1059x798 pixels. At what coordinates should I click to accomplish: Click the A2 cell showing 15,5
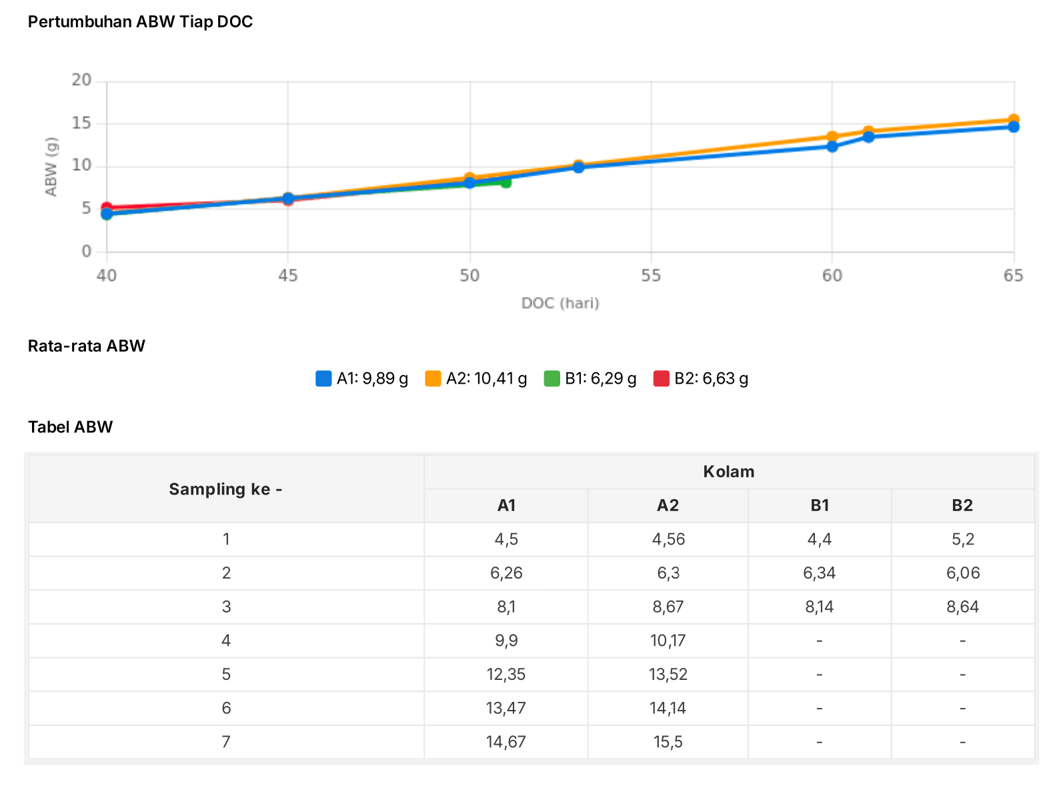(x=668, y=742)
